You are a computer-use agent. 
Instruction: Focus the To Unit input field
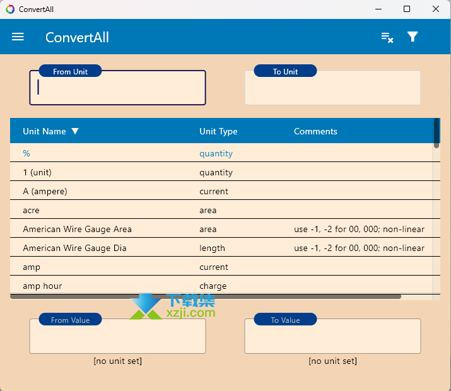[332, 88]
